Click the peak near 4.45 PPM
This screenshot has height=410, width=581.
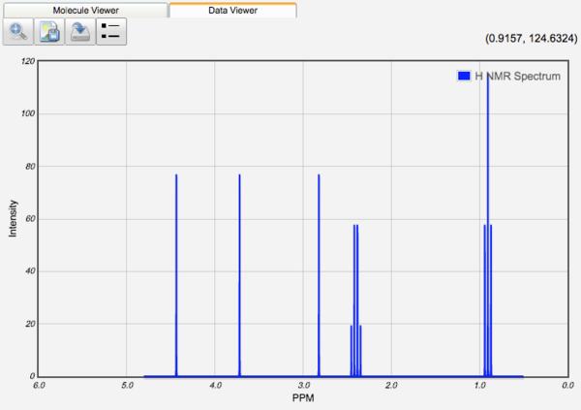coord(176,271)
